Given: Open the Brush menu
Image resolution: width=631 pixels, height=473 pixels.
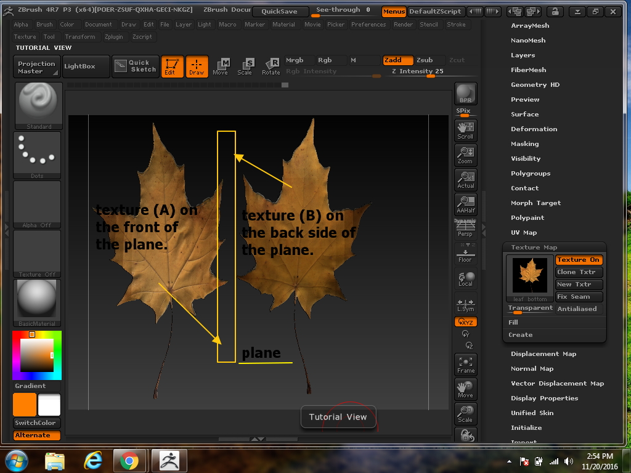Looking at the screenshot, I should coord(44,25).
